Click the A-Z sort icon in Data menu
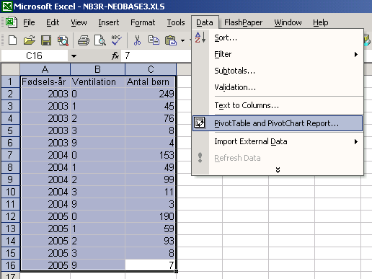Viewport: 372px width, 279px height. pyautogui.click(x=200, y=37)
